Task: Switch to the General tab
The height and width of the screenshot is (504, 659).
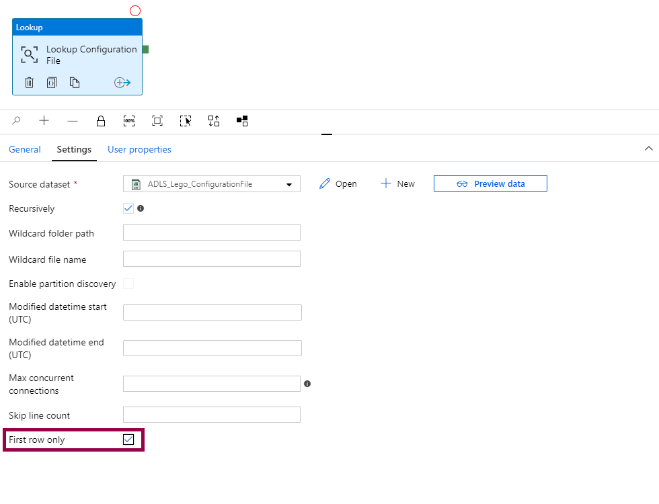Action: [25, 150]
